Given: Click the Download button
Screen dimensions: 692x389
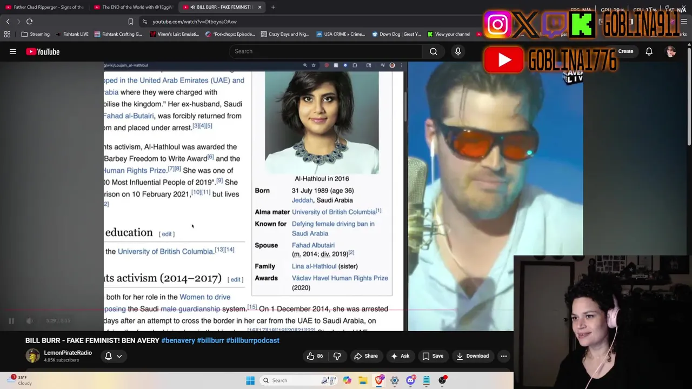Looking at the screenshot, I should pyautogui.click(x=473, y=356).
